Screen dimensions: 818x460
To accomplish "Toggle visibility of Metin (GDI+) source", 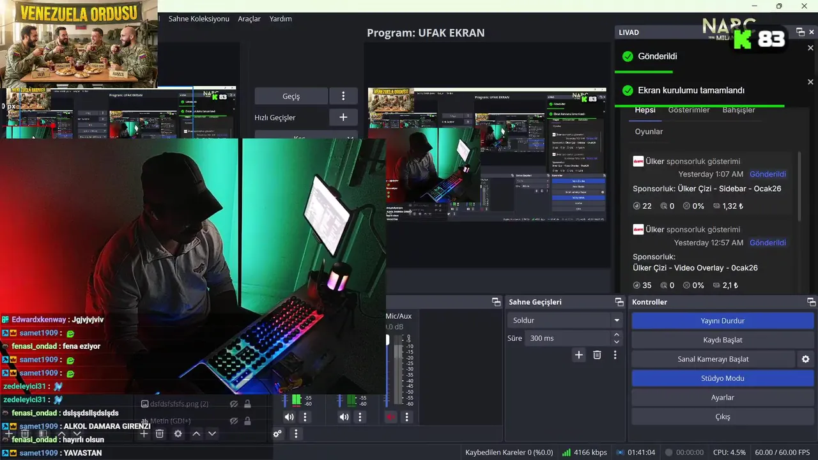I will pyautogui.click(x=234, y=420).
